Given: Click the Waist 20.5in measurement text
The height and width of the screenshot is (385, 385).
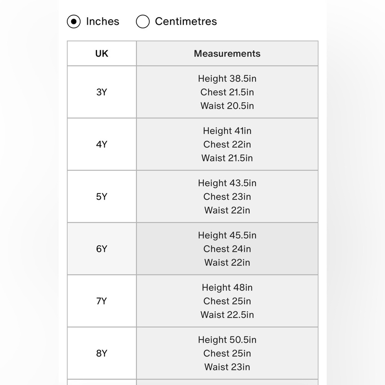Looking at the screenshot, I should (x=227, y=106).
